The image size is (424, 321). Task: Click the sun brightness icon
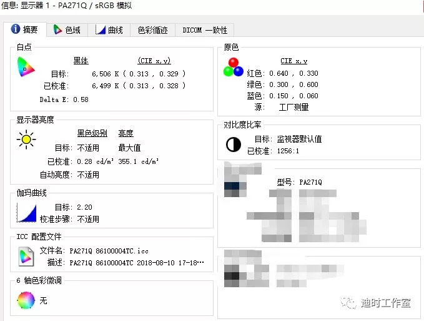[x=26, y=140]
